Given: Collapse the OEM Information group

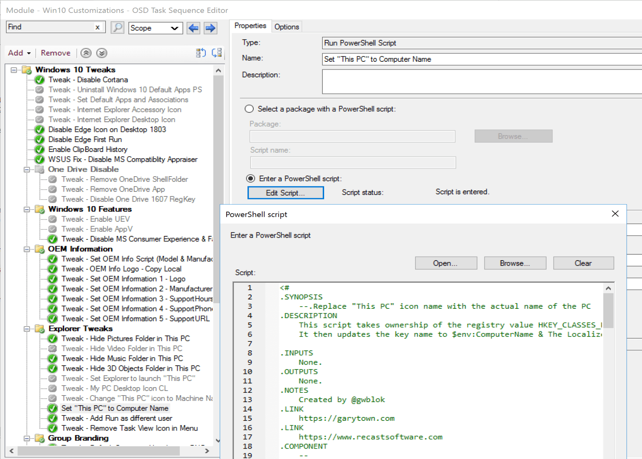Looking at the screenshot, I should [27, 249].
